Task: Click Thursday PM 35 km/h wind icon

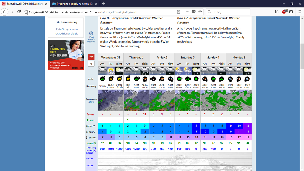Action: tap(136, 79)
